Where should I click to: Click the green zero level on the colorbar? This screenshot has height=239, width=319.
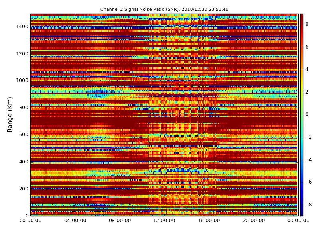pos(302,115)
